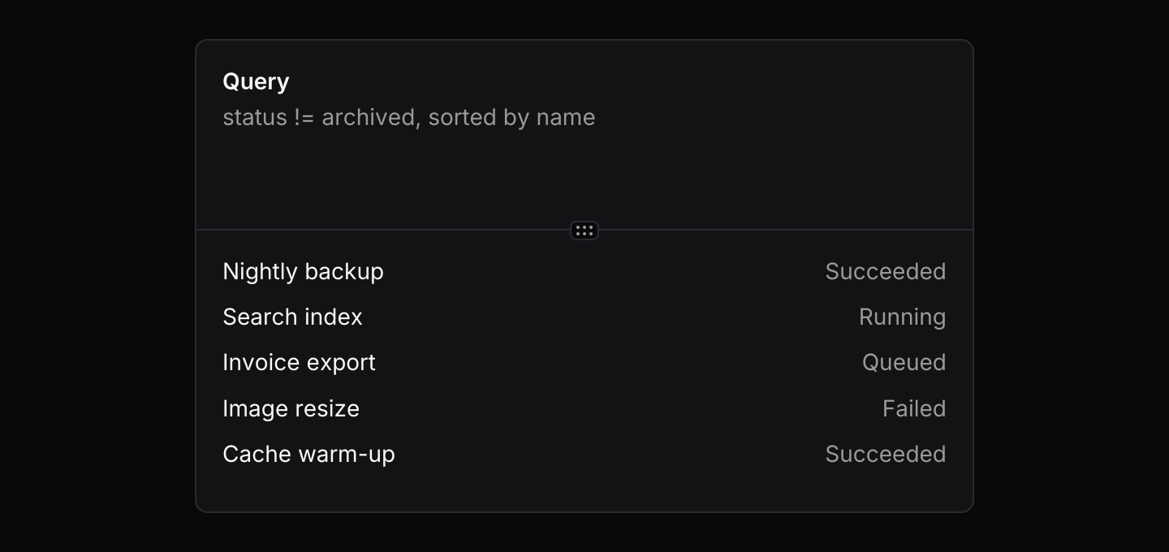Click the dark background outside the panel
The image size is (1169, 552).
[x=97, y=276]
